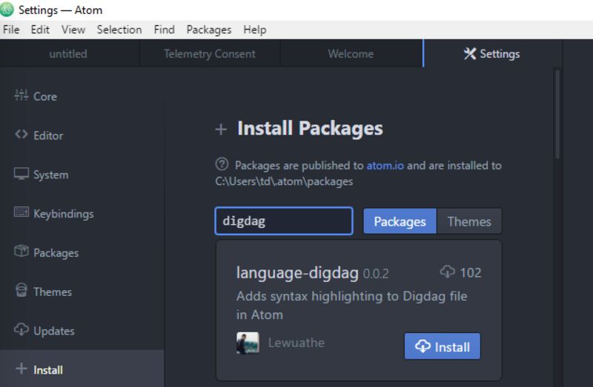Open Install panel in sidebar
593x387 pixels.
[82, 369]
